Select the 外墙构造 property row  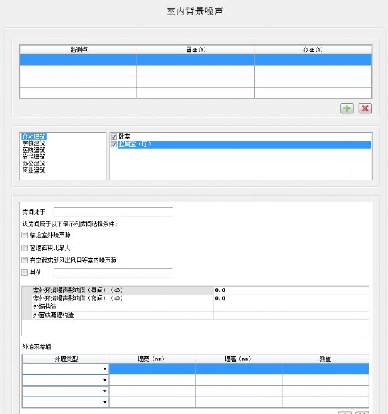(x=195, y=307)
